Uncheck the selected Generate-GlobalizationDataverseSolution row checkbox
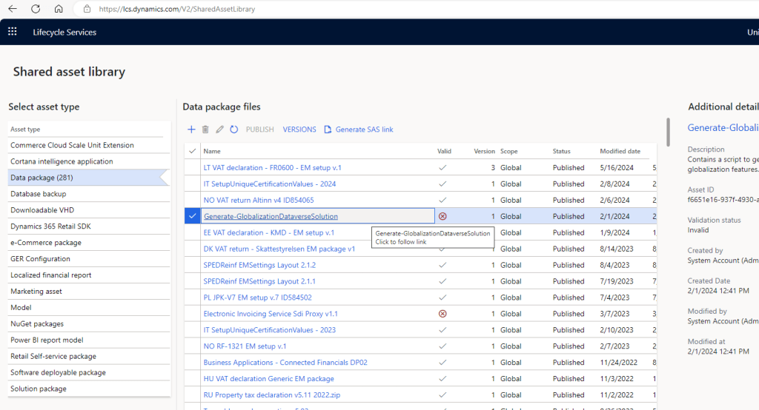The width and height of the screenshot is (759, 410). (193, 216)
